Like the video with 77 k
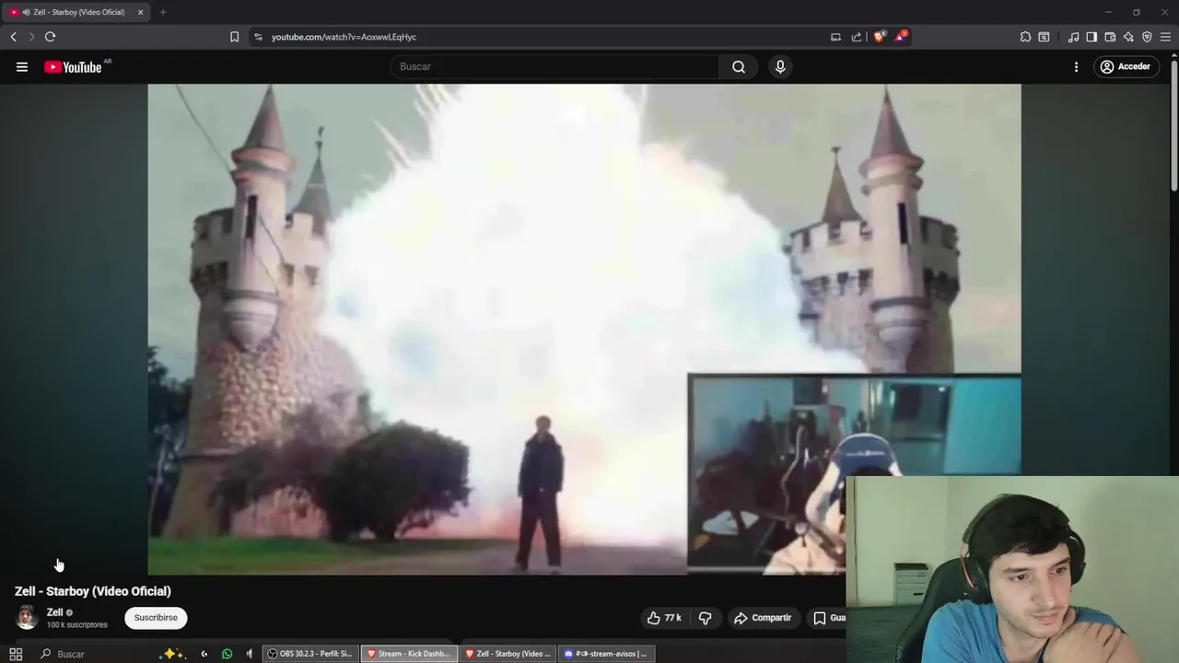The image size is (1179, 663). [x=664, y=617]
